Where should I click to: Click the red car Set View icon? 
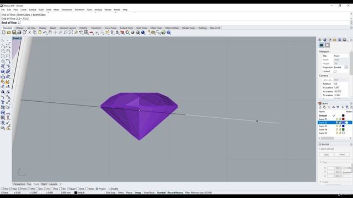pos(92,32)
